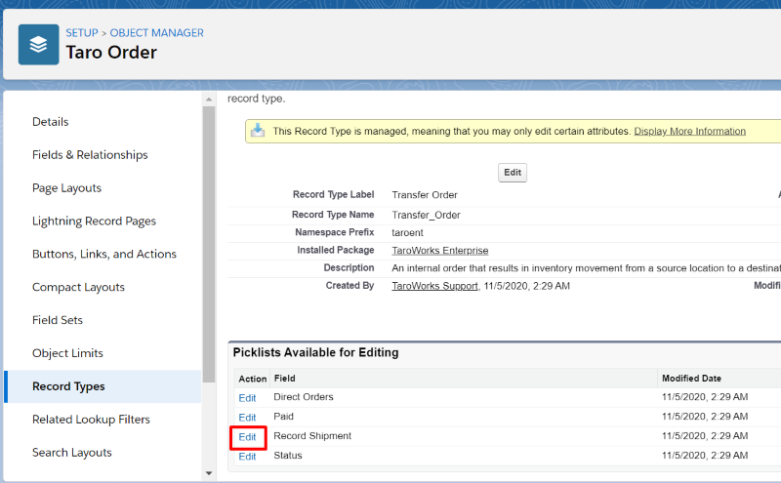This screenshot has width=781, height=483.
Task: Open Display More Information link
Action: click(x=689, y=131)
